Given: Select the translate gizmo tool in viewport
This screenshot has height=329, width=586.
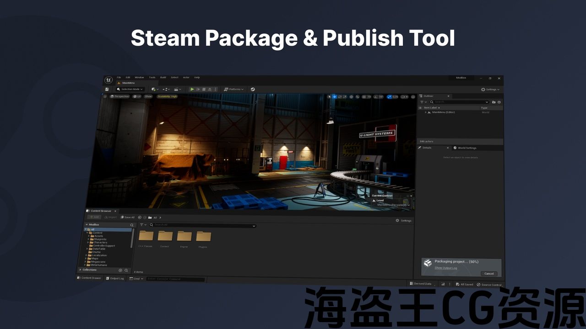Looking at the screenshot, I should [x=334, y=97].
